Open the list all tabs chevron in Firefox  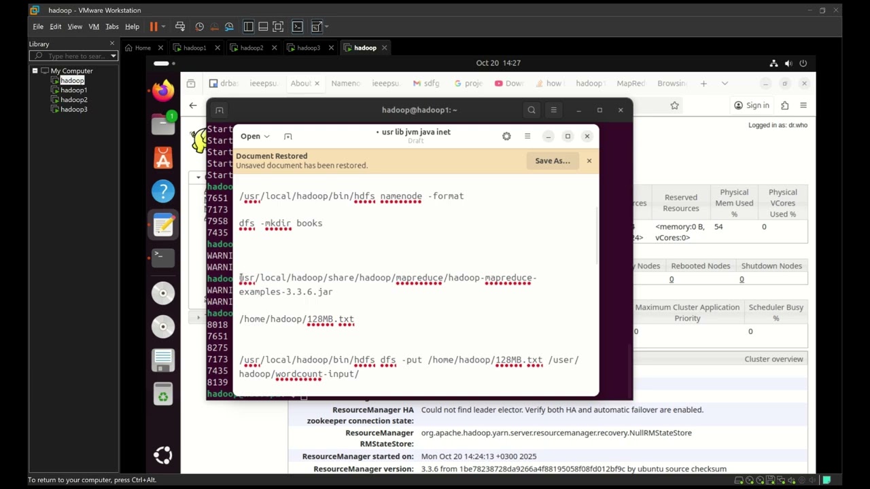[x=725, y=84]
